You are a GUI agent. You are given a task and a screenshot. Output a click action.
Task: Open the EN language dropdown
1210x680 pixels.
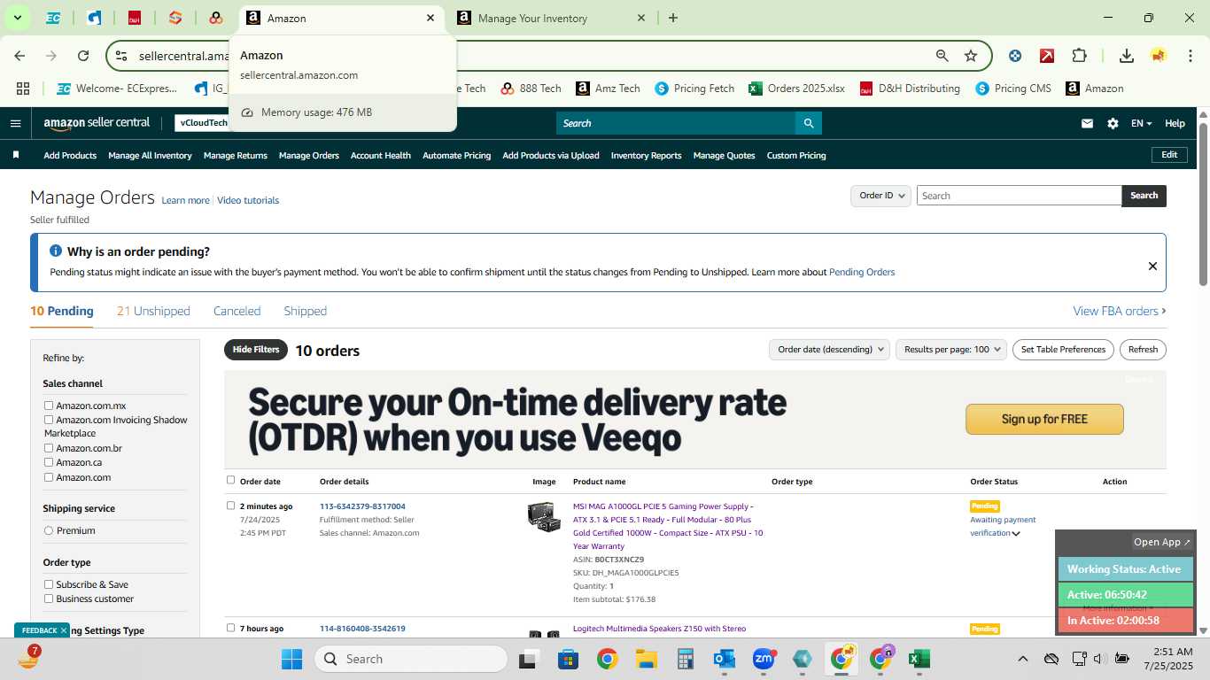coord(1141,124)
